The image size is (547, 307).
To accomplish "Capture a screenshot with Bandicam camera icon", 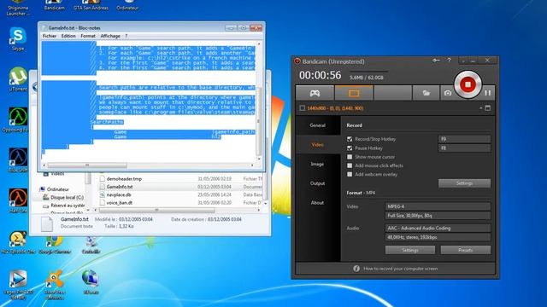I will tap(448, 93).
